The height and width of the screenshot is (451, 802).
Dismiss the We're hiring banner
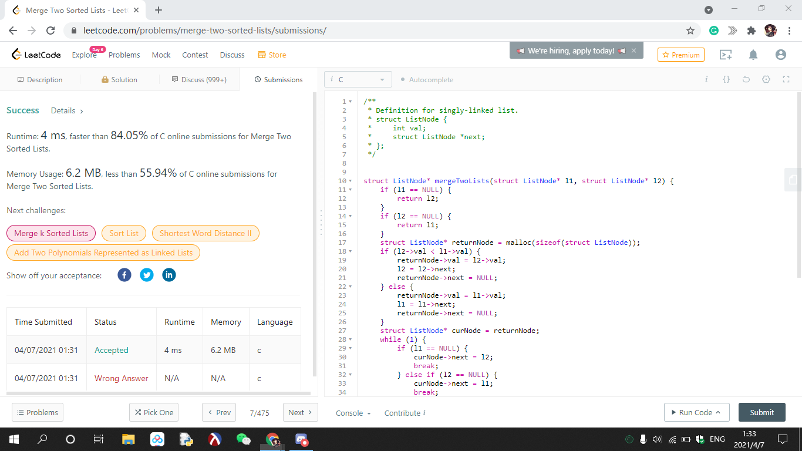click(633, 51)
